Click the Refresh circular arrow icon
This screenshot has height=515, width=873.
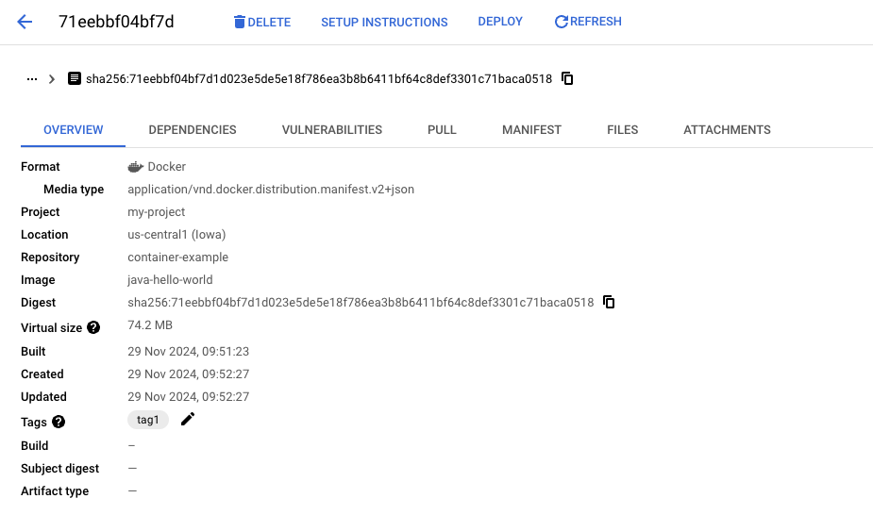click(x=562, y=22)
